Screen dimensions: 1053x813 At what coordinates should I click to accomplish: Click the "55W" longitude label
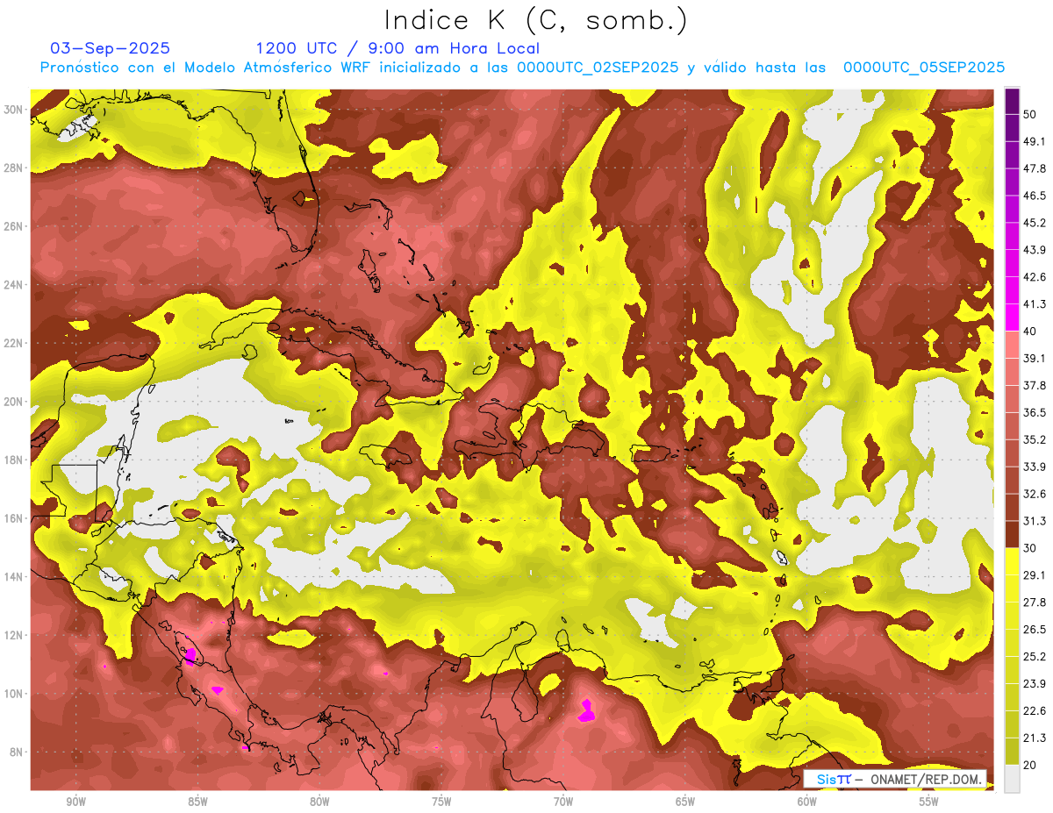[929, 802]
